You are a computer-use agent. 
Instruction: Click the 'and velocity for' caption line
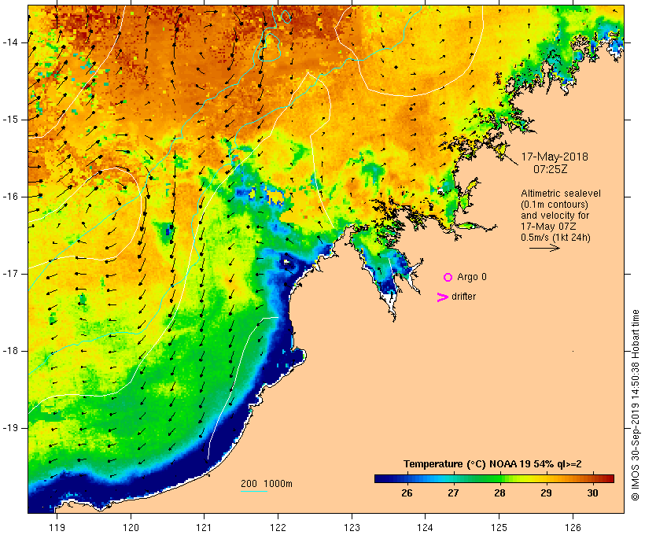555,216
